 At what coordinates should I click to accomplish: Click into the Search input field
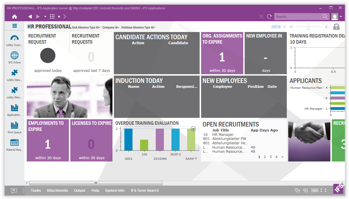[298, 17]
